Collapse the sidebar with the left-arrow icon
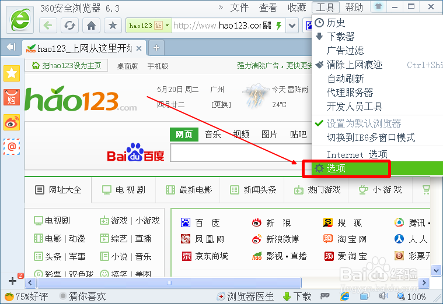Viewport: 443px width, 304px height. [11, 47]
